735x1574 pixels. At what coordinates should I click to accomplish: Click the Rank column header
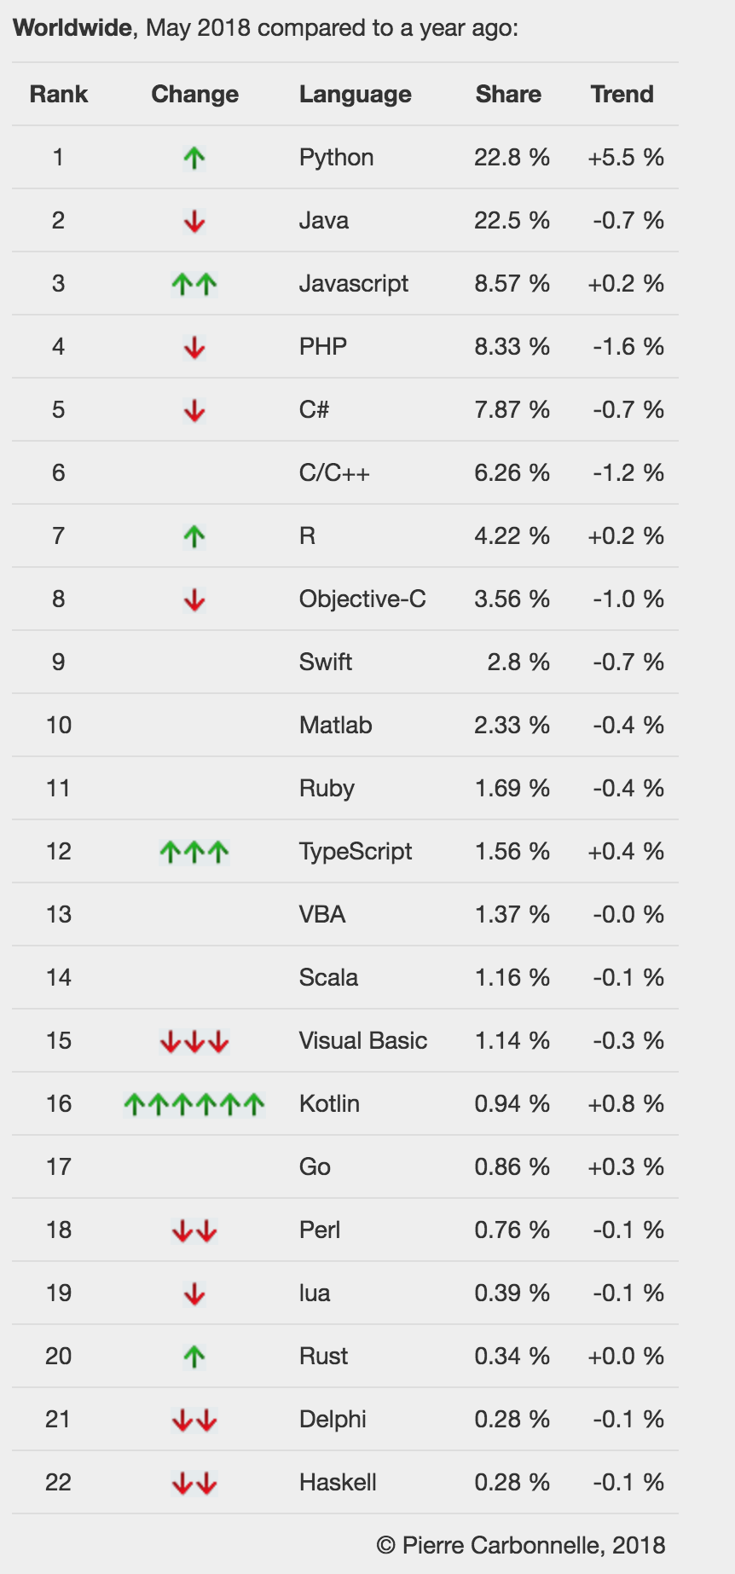click(59, 95)
